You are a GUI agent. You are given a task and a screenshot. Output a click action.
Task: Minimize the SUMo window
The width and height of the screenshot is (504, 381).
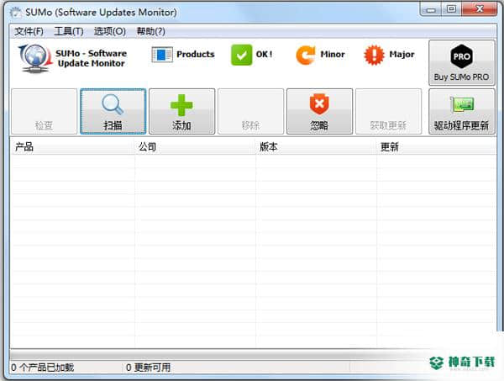click(x=431, y=9)
